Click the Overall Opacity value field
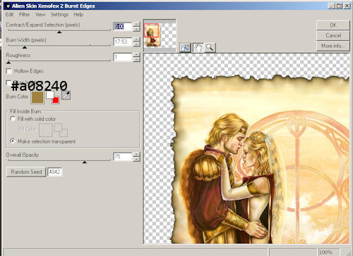Viewport: 353px width, 256px height. (123, 157)
